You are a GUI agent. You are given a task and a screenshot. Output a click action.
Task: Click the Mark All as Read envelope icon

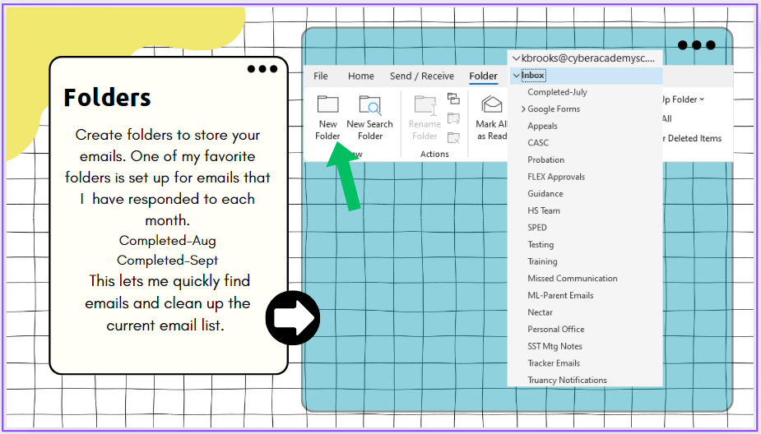492,104
